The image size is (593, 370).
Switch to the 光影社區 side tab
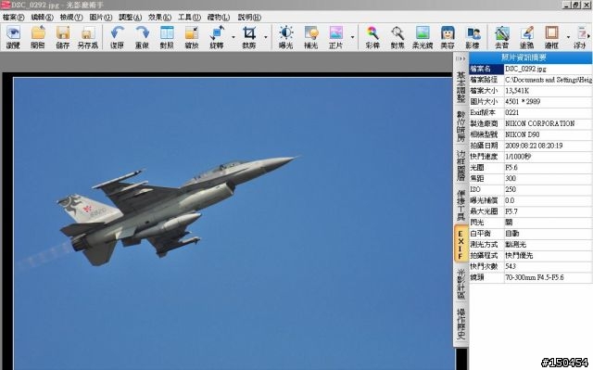pos(461,284)
